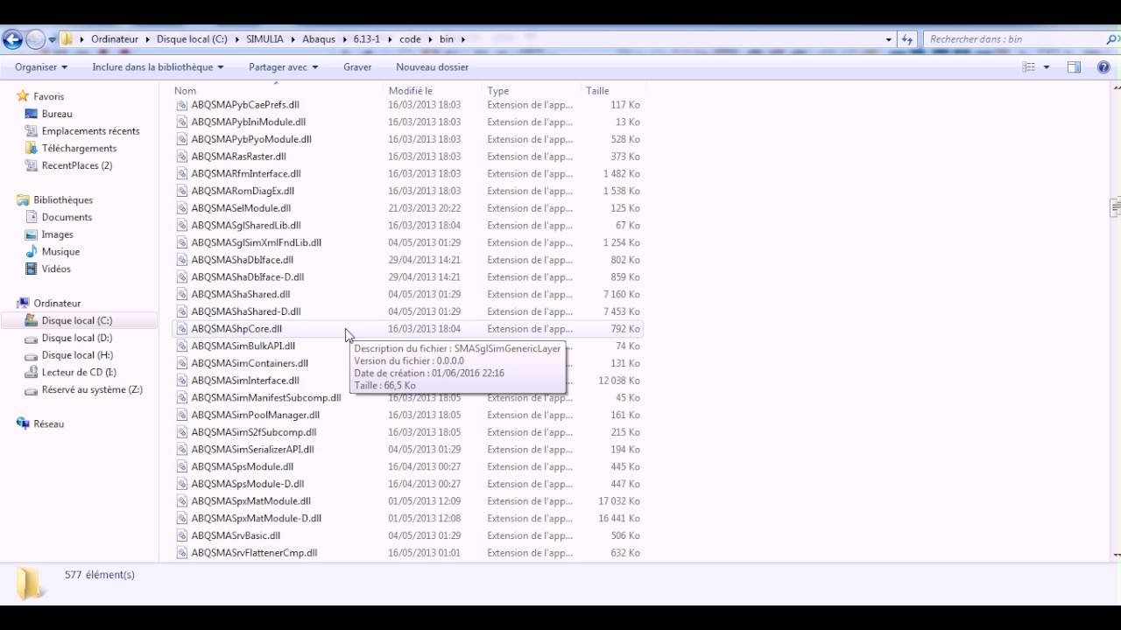
Task: Select file ABQSMARfmInterface.dll
Action: (x=246, y=173)
